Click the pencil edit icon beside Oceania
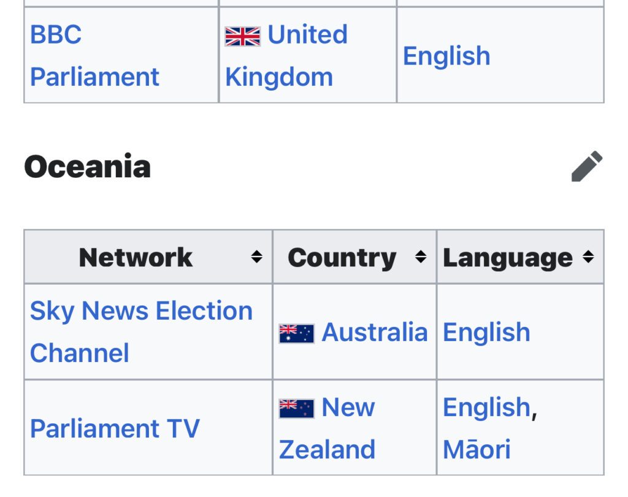The image size is (628, 497). pos(587,166)
